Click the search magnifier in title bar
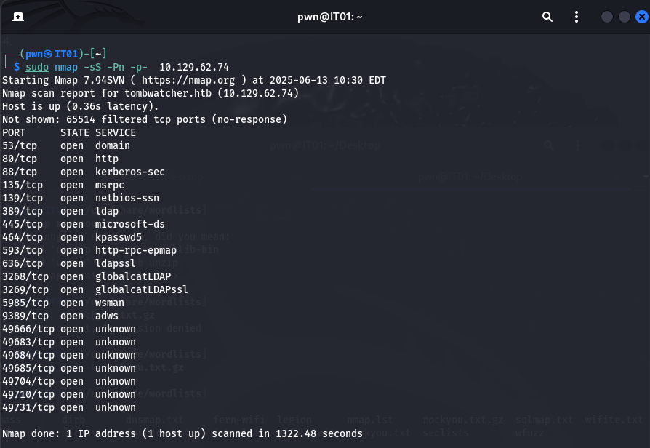The image size is (650, 448). point(547,17)
